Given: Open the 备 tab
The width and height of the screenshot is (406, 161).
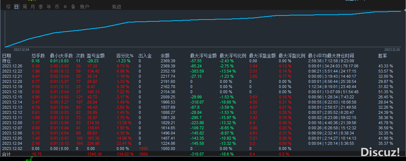Looking at the screenshot, I should click(73, 7).
